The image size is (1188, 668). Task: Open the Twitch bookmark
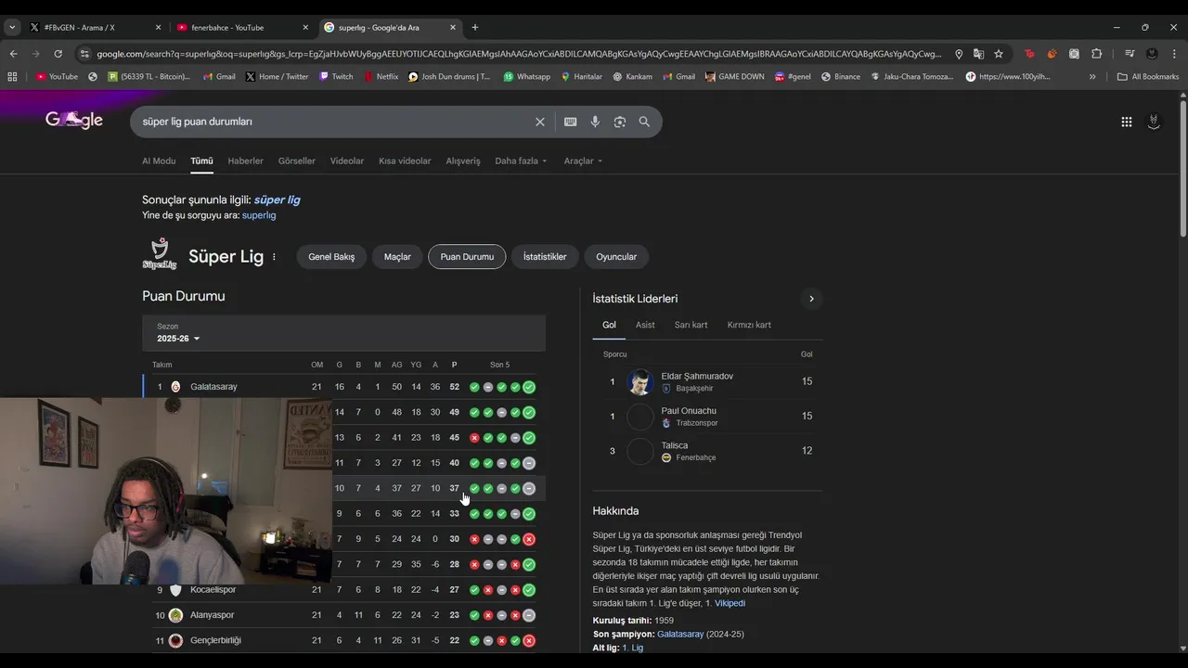(336, 77)
